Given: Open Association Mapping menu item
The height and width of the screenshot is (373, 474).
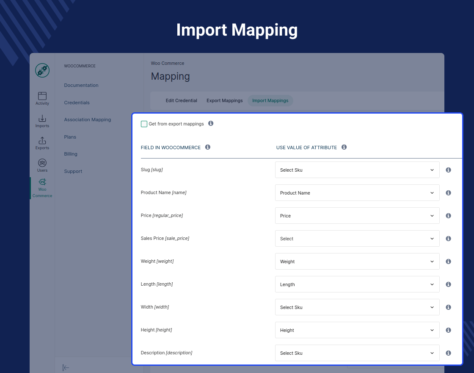Looking at the screenshot, I should tap(88, 120).
